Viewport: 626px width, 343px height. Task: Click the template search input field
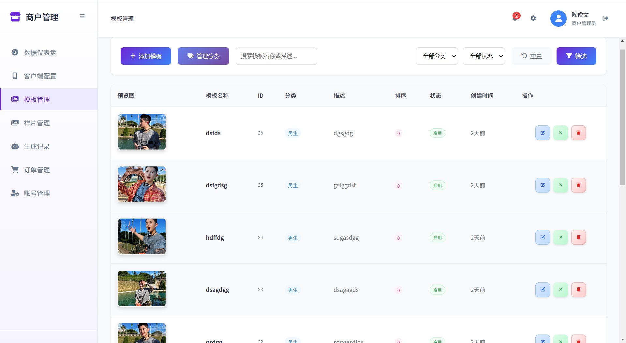tap(276, 56)
